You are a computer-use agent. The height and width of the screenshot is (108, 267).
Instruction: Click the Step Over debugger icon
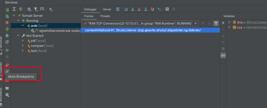point(126,9)
